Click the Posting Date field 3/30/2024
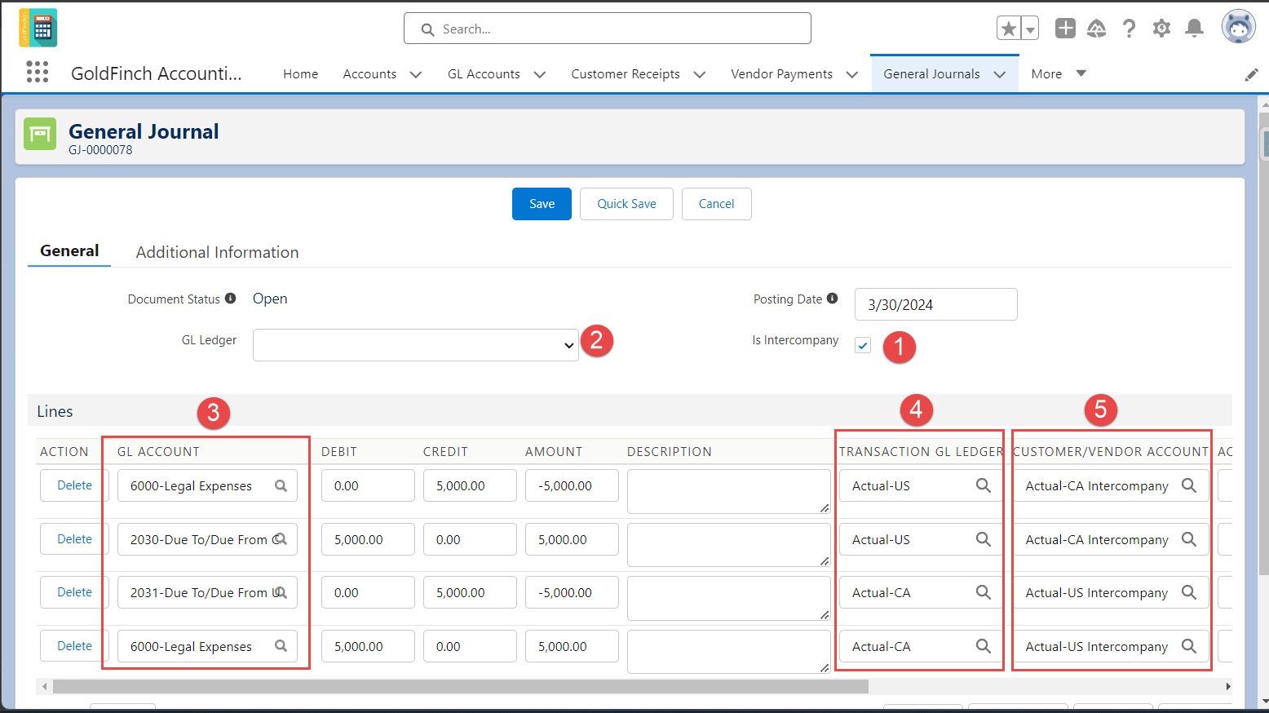The image size is (1269, 713). (x=936, y=304)
